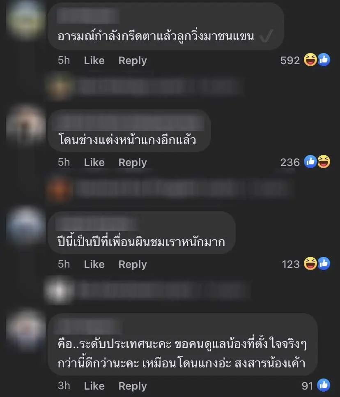Image resolution: width=340 pixels, height=397 pixels.
Task: Reply to the 3h-old comment
Action: tap(133, 386)
